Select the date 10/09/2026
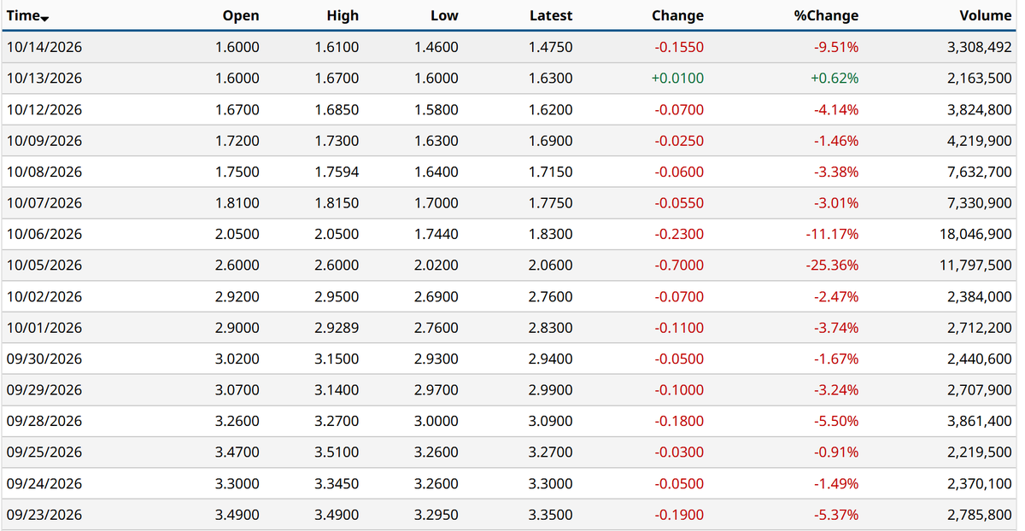Image resolution: width=1025 pixels, height=531 pixels. click(x=44, y=141)
